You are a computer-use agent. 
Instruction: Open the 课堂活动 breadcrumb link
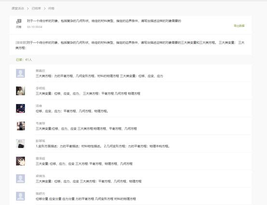tap(18, 8)
